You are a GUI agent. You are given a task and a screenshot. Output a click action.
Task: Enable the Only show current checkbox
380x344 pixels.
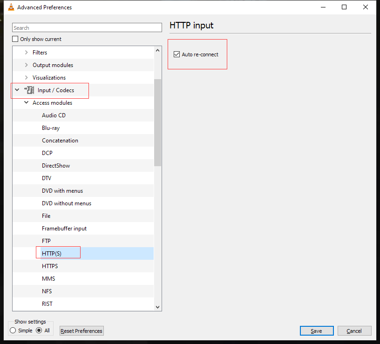(x=15, y=39)
